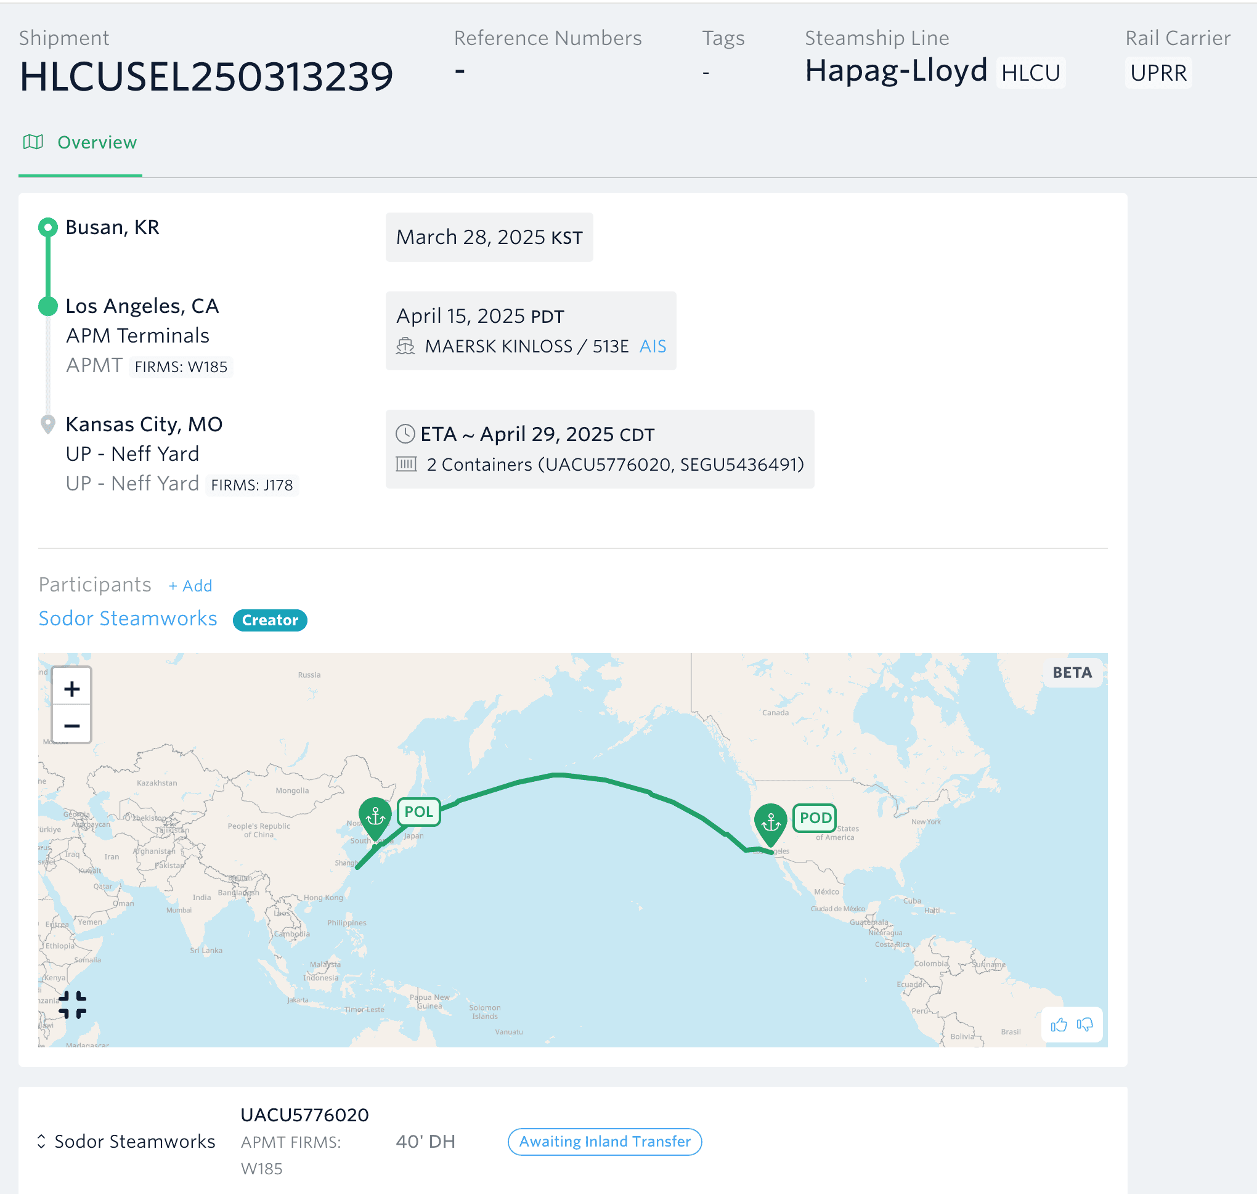The height and width of the screenshot is (1194, 1257).
Task: Click the MAERSK KINLOSS / 513E vessel text
Action: (527, 346)
